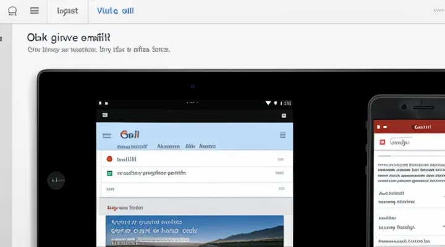This screenshot has width=445, height=247.
Task: Expand the indicator at right of second email row
Action: [x=281, y=174]
